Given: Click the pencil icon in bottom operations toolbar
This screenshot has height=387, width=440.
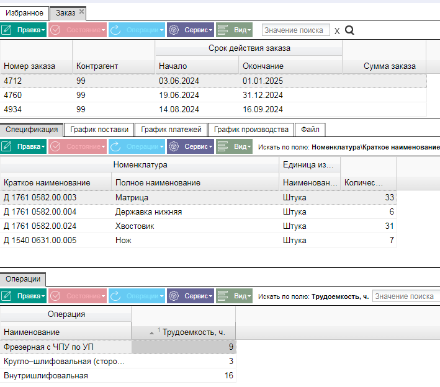Looking at the screenshot, I should 6,296.
